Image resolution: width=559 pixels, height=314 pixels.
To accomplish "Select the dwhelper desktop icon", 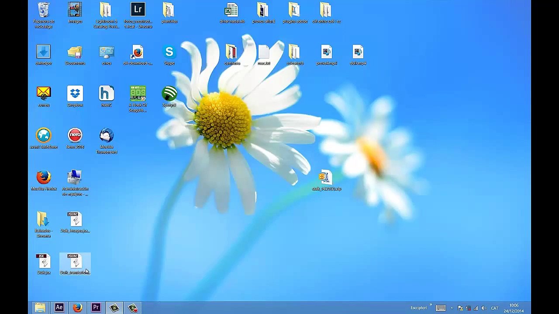I will 44,55.
